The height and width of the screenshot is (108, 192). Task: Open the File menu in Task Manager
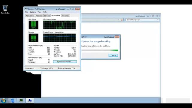[27, 12]
